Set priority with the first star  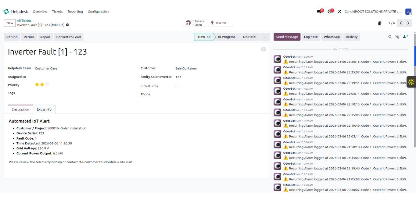pyautogui.click(x=37, y=84)
